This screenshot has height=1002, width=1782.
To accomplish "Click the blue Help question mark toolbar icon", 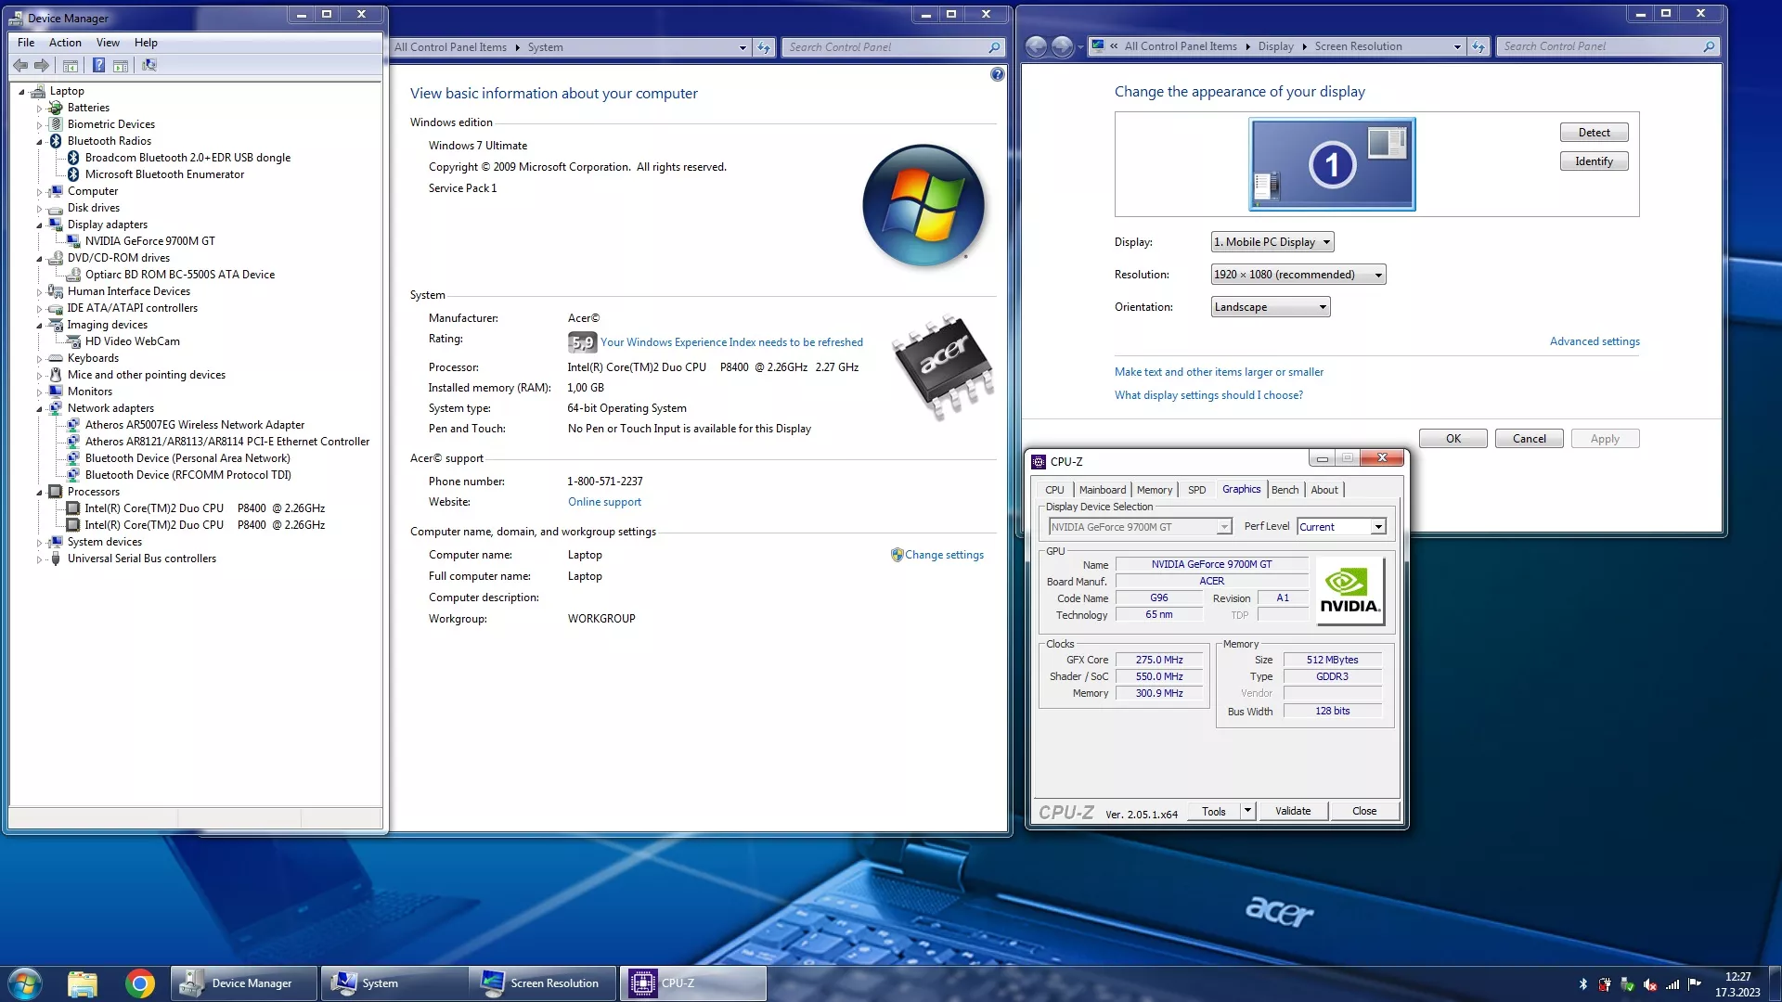I will pos(98,65).
